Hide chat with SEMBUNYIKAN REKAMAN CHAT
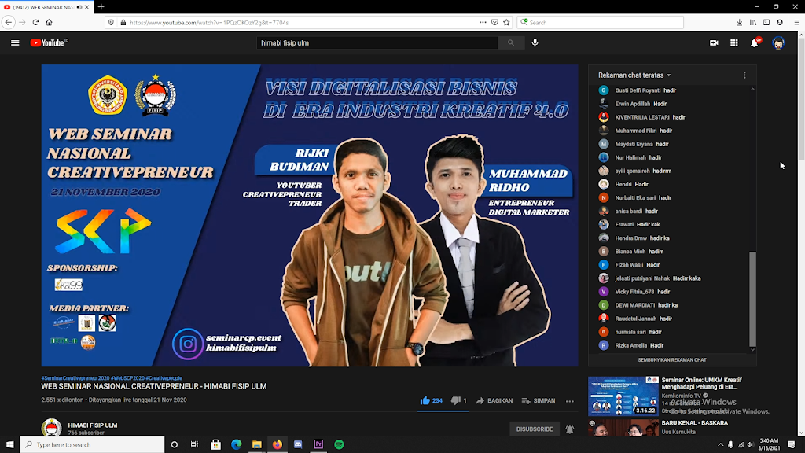Viewport: 805px width, 453px height. coord(672,360)
